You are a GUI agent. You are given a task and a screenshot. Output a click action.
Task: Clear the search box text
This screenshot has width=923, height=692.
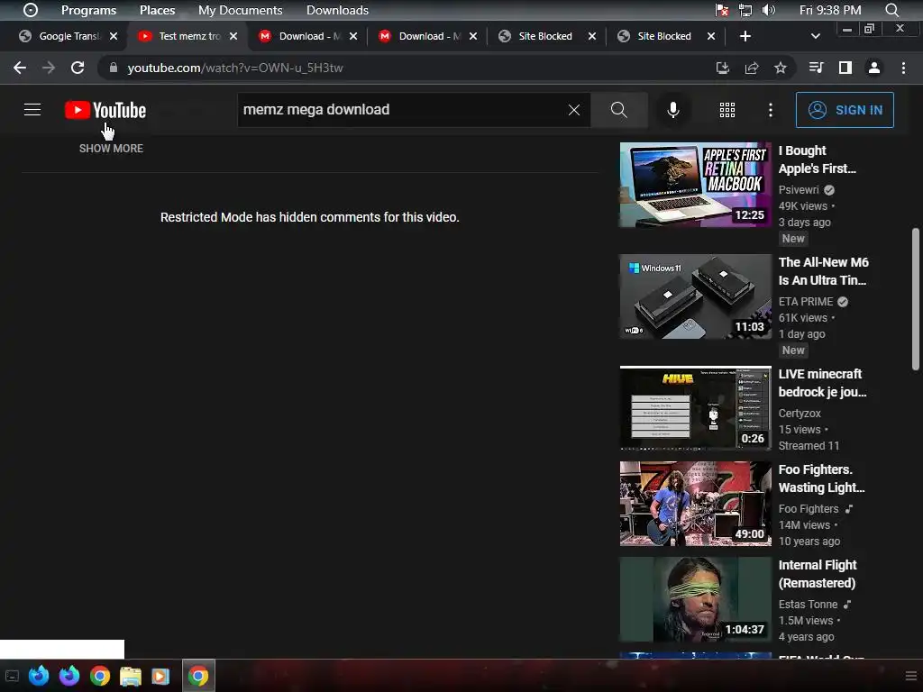(574, 109)
